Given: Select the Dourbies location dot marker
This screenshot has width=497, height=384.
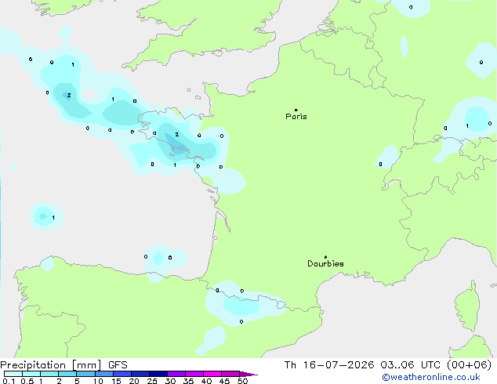Looking at the screenshot, I should [325, 257].
